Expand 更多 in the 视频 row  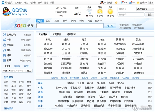point(150,83)
